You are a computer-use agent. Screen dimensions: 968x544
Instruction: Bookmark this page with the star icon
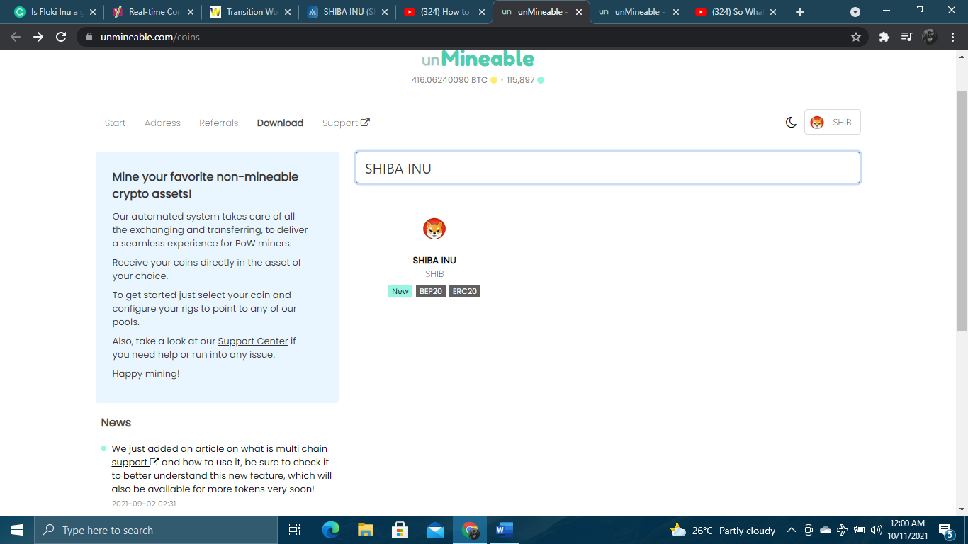click(x=856, y=37)
